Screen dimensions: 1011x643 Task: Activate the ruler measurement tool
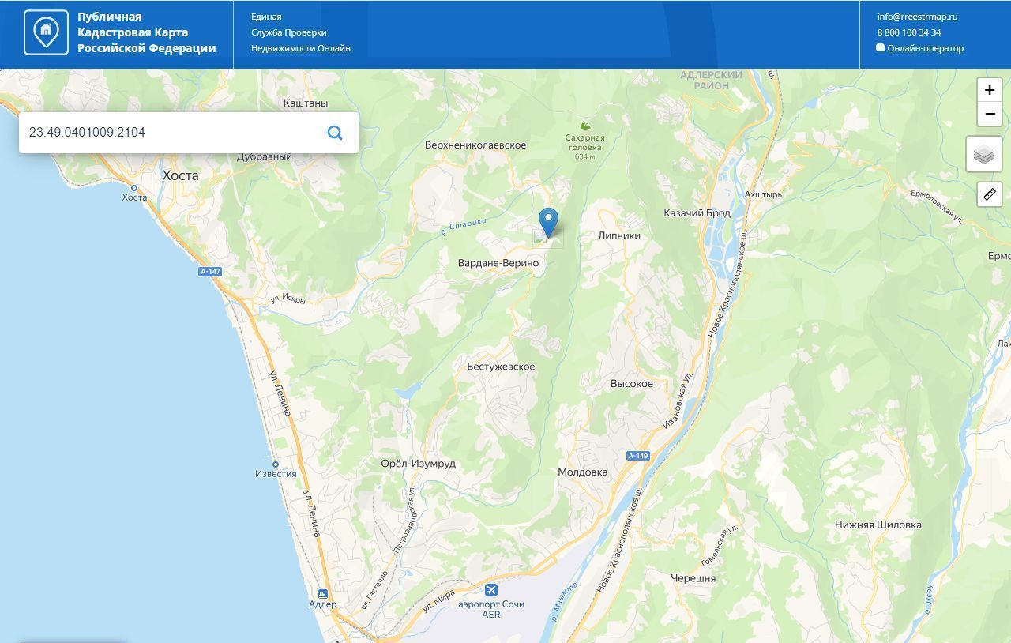(x=990, y=194)
